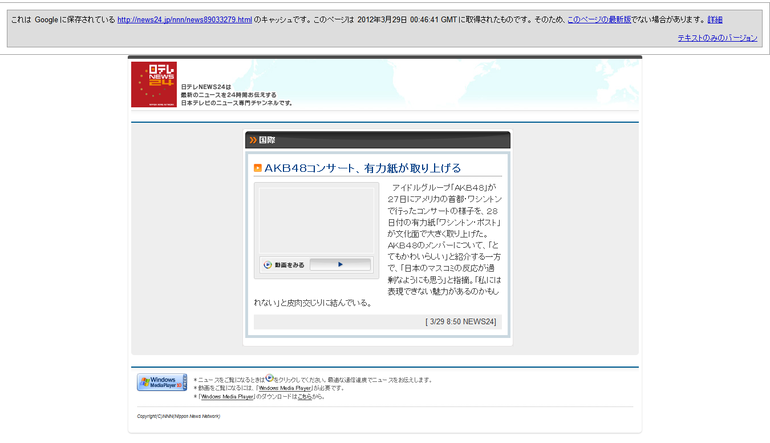The image size is (770, 443).
Task: Switch to テキストのみのバージョン
Action: pos(718,38)
